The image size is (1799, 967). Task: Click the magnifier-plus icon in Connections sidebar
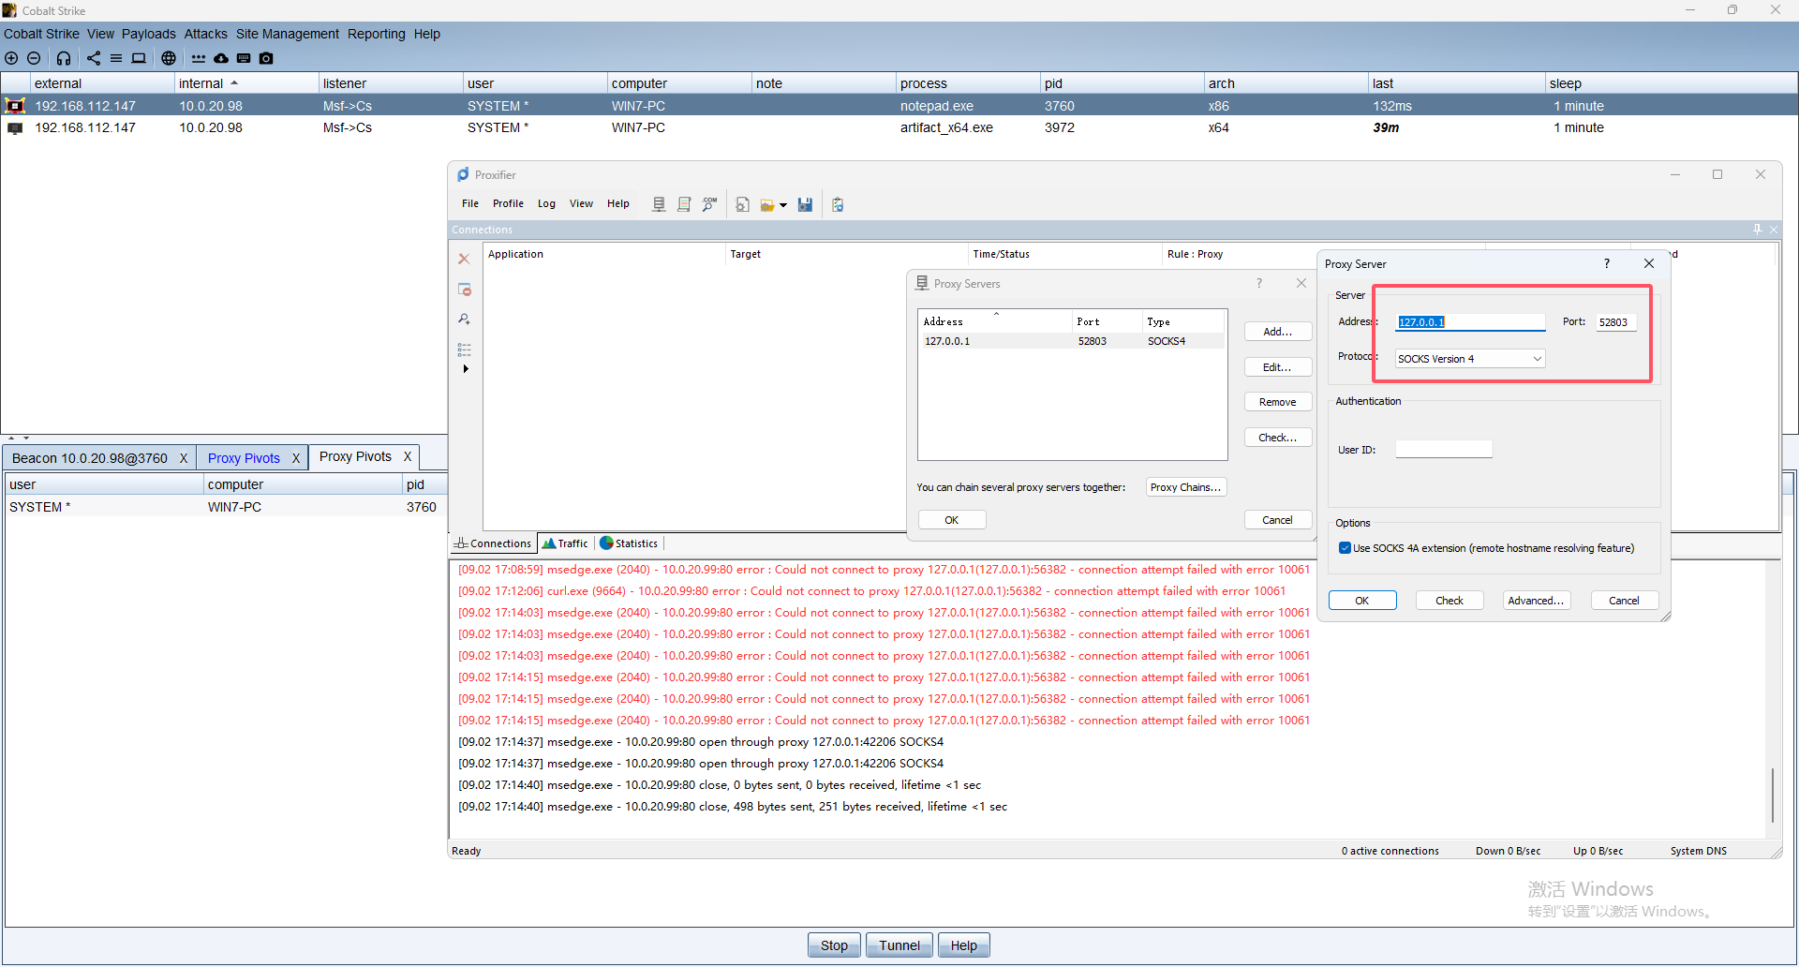pos(464,320)
